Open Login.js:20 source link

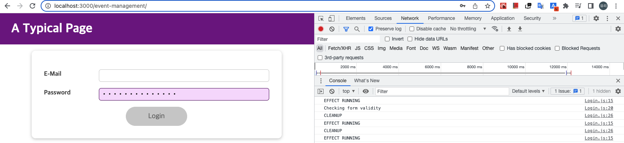(599, 108)
